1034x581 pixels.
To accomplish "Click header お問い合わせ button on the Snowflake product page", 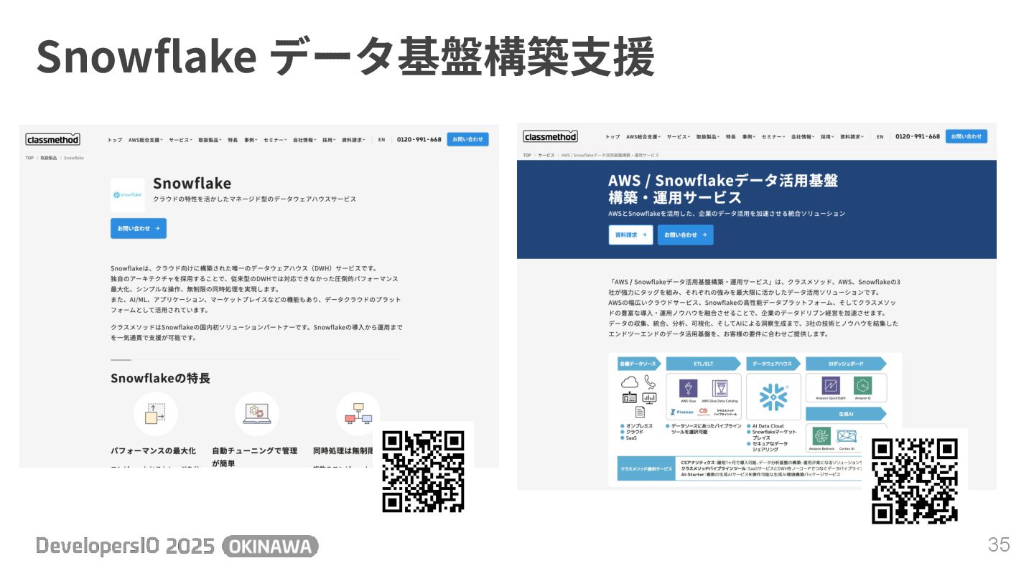I will pos(467,139).
